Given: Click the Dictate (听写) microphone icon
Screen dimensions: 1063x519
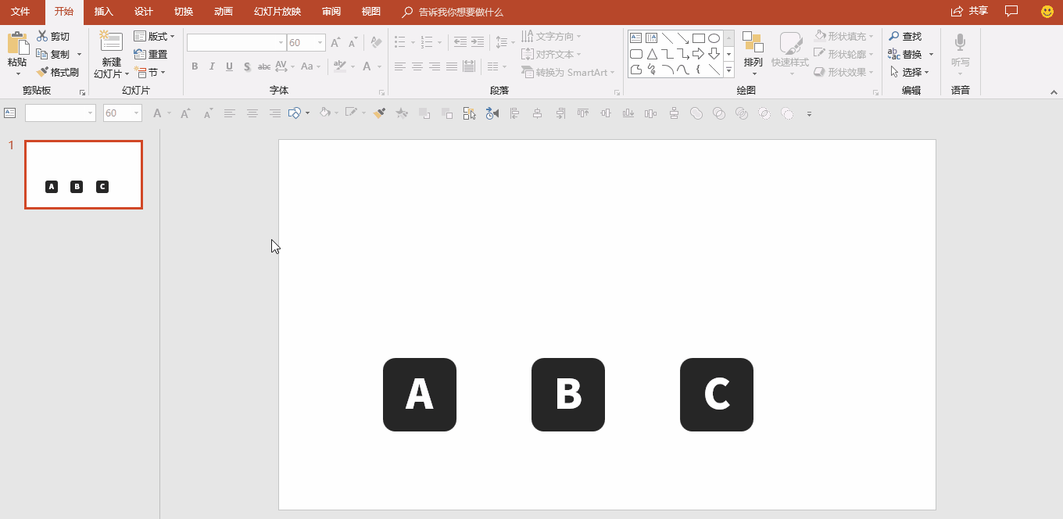Looking at the screenshot, I should point(960,43).
